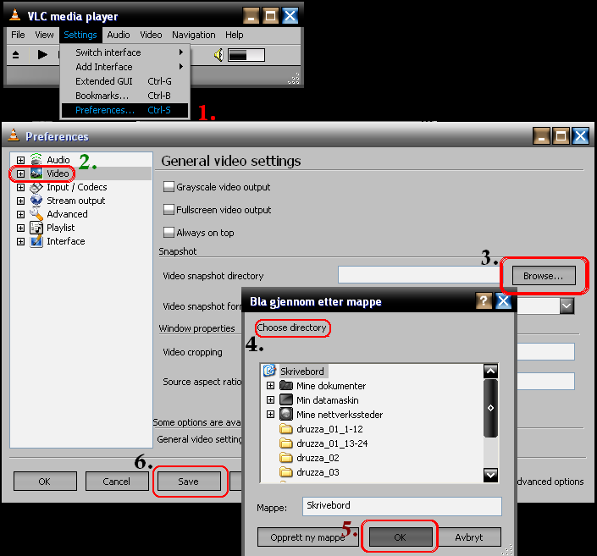Expand the Video tree node

coord(21,173)
